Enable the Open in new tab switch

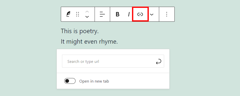coord(70,81)
